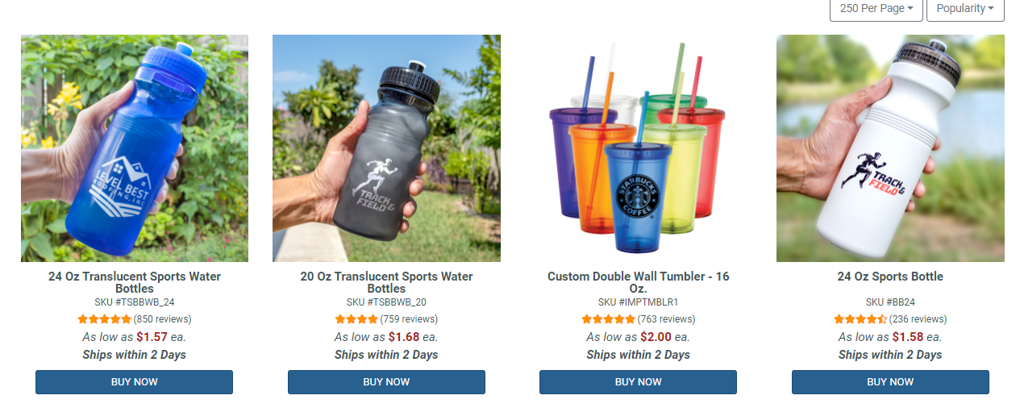Open 24 Oz Translucent Sports Water Bottles title
Image resolution: width=1020 pixels, height=412 pixels.
point(135,282)
